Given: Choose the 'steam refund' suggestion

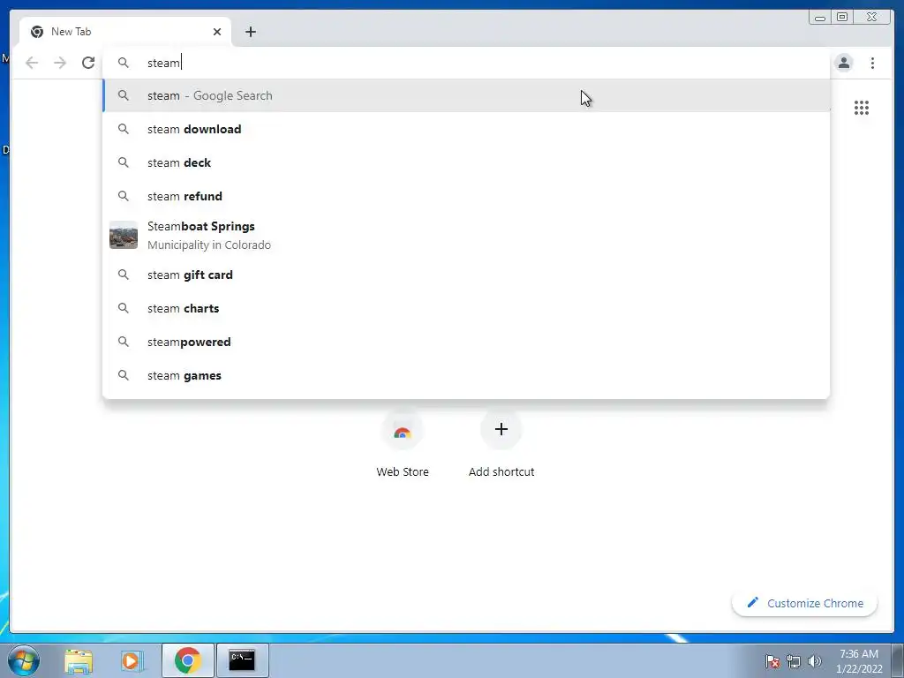Looking at the screenshot, I should click(x=466, y=196).
